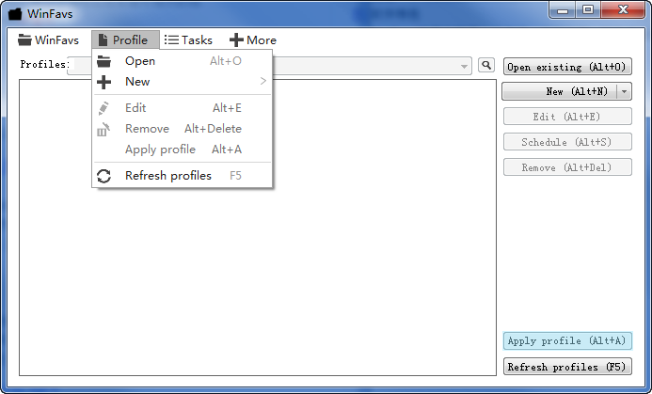The height and width of the screenshot is (394, 652).
Task: Click Open existing (Alt+O) button
Action: tap(567, 67)
